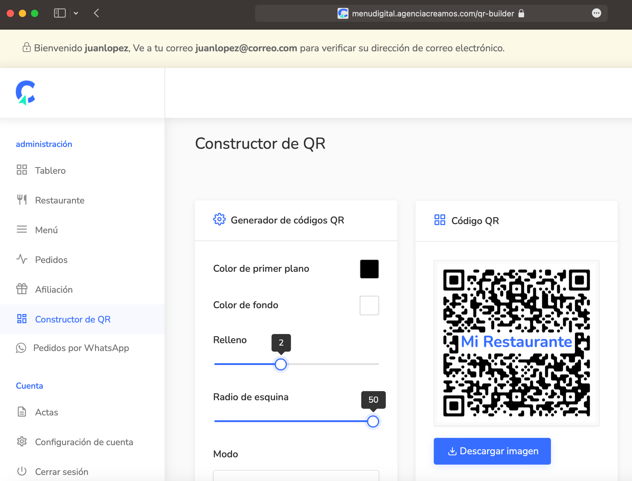The image size is (632, 481).
Task: Click the Menú hamburger lines icon
Action: [22, 229]
